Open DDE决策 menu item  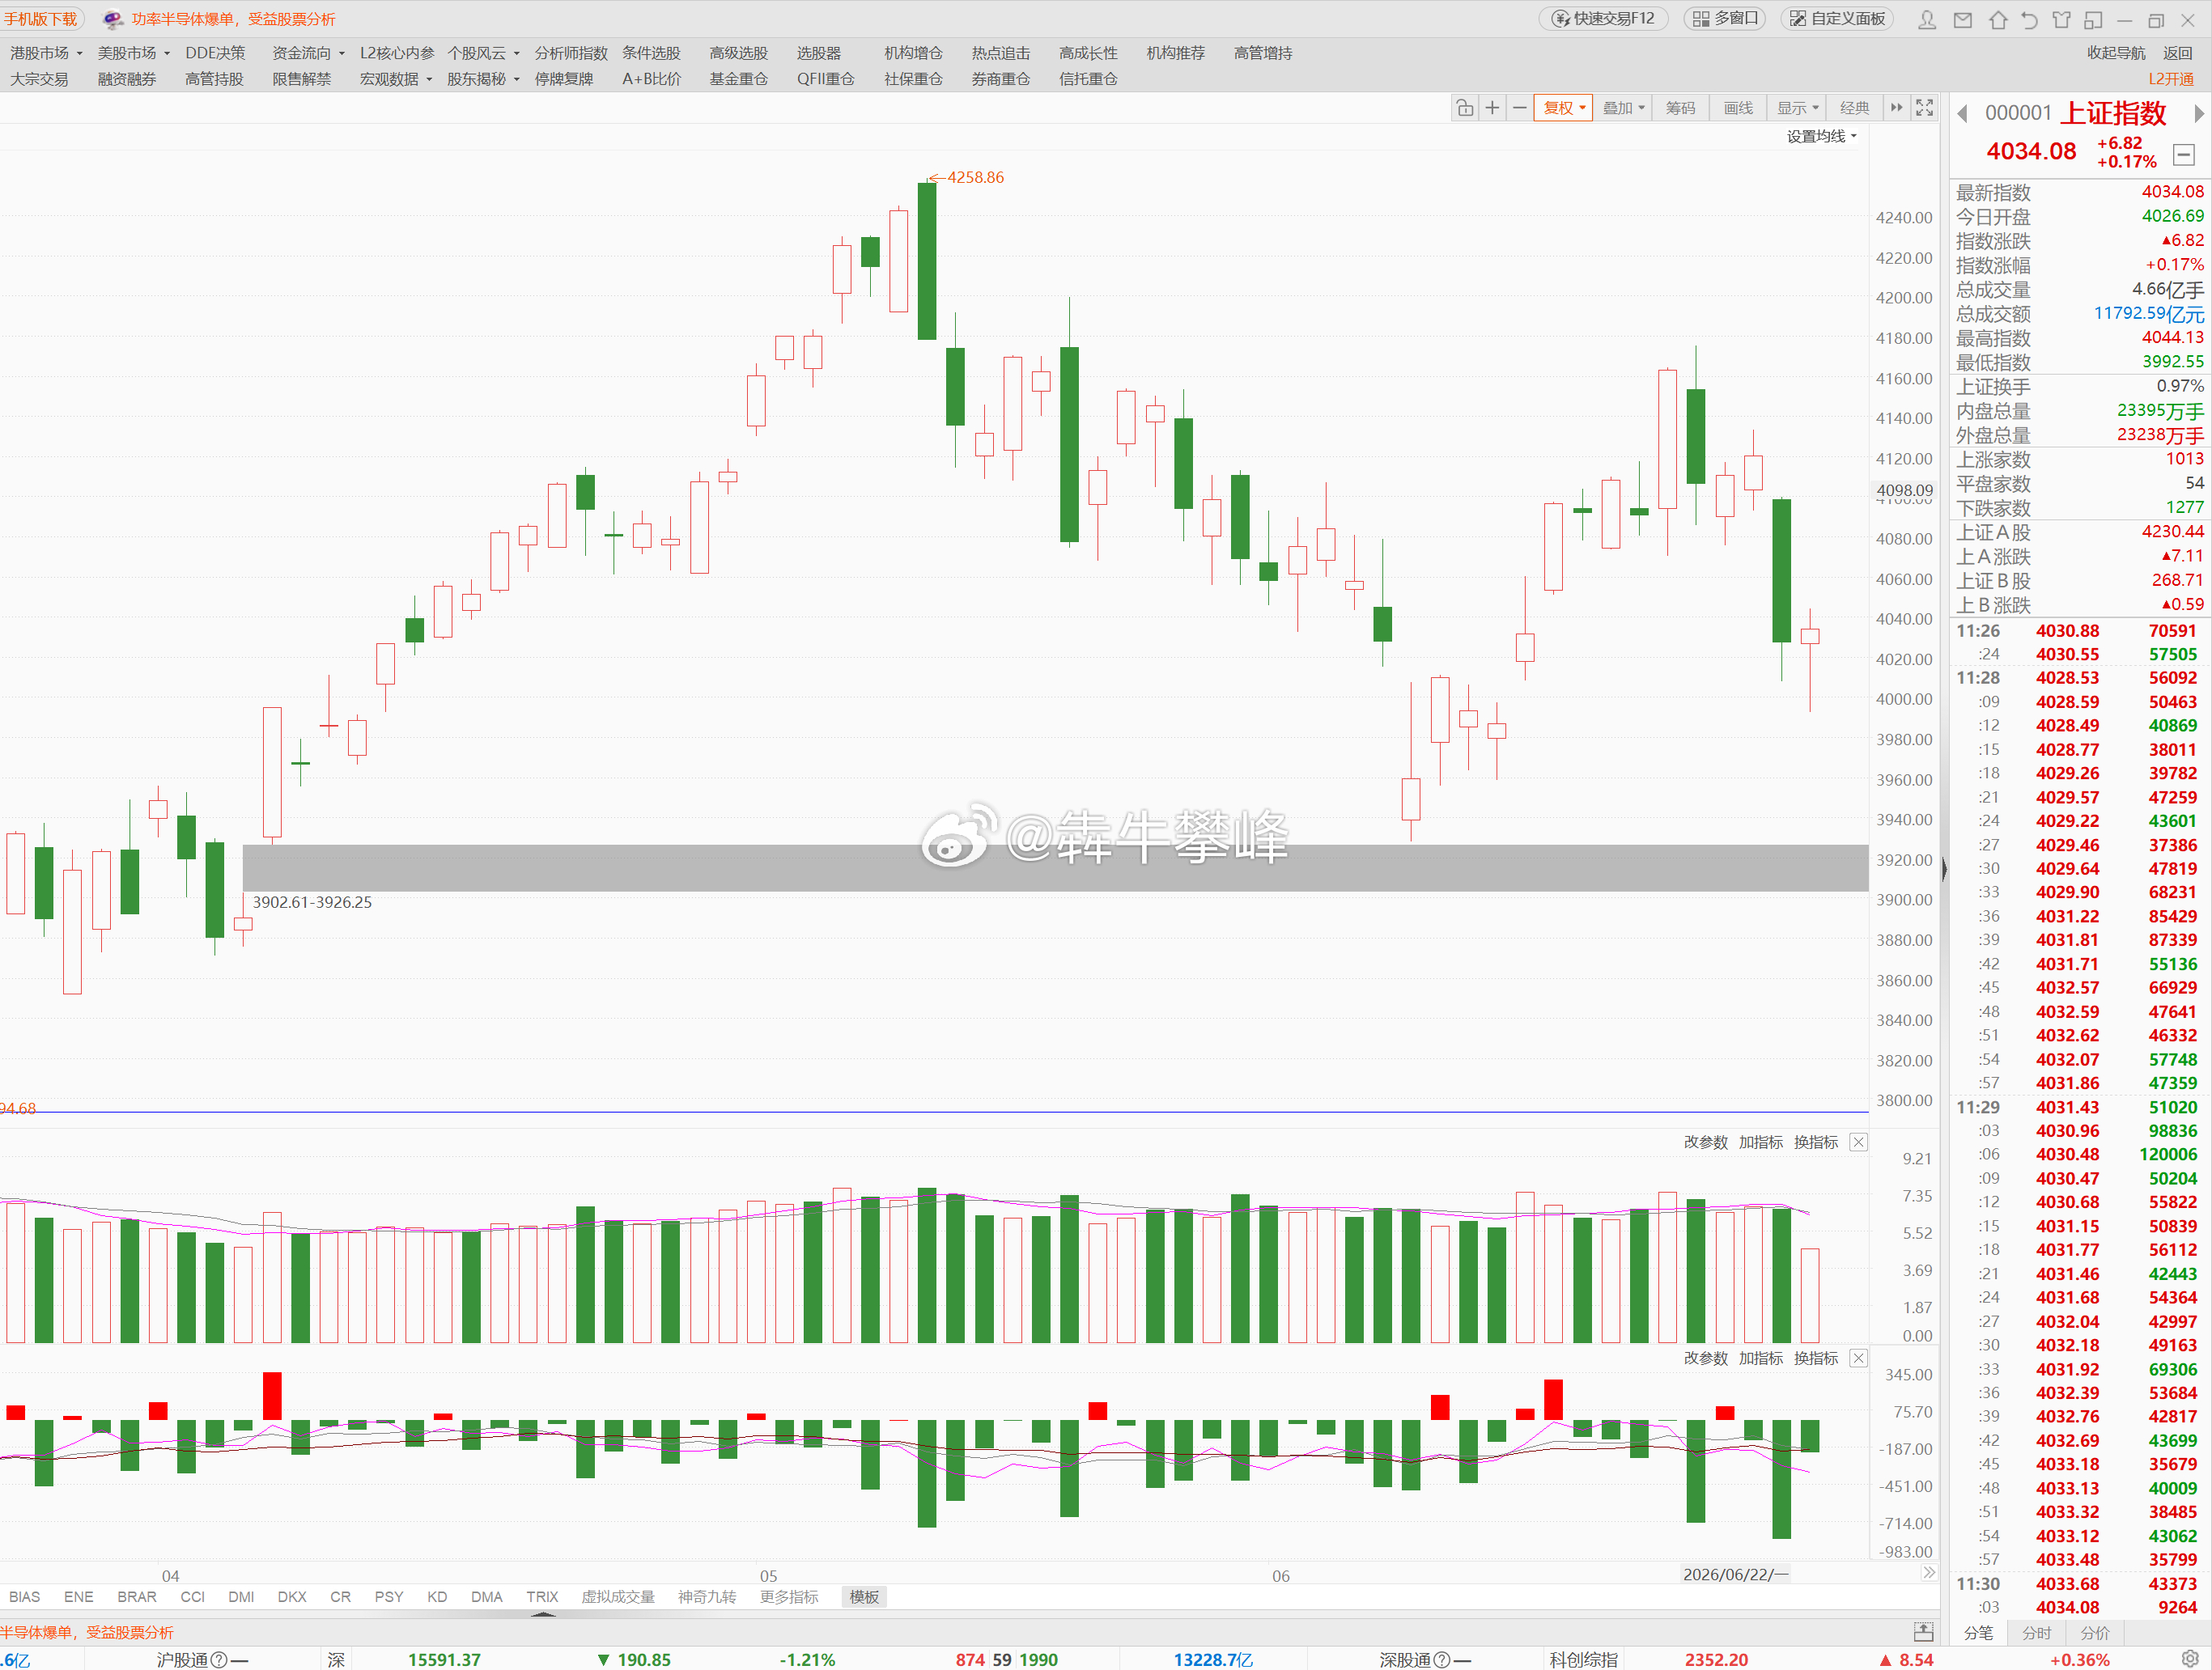(x=215, y=53)
